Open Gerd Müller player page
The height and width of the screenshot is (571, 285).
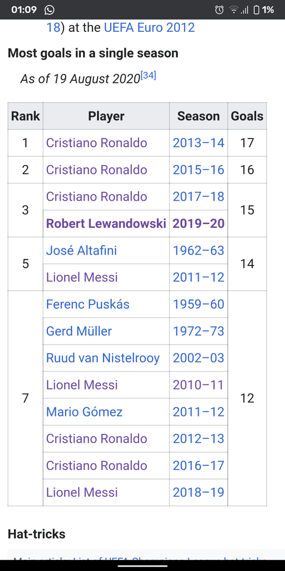79,331
